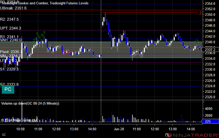Image resolution: width=219 pixels, height=138 pixels.
Task: Click the VAH: 2340.0 level label
Action: (x=11, y=40)
